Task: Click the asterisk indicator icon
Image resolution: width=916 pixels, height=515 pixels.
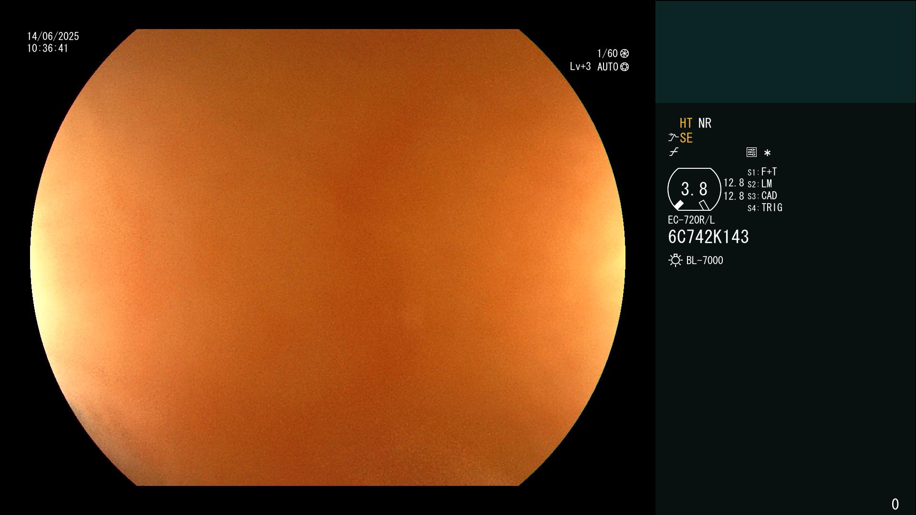Action: tap(767, 153)
